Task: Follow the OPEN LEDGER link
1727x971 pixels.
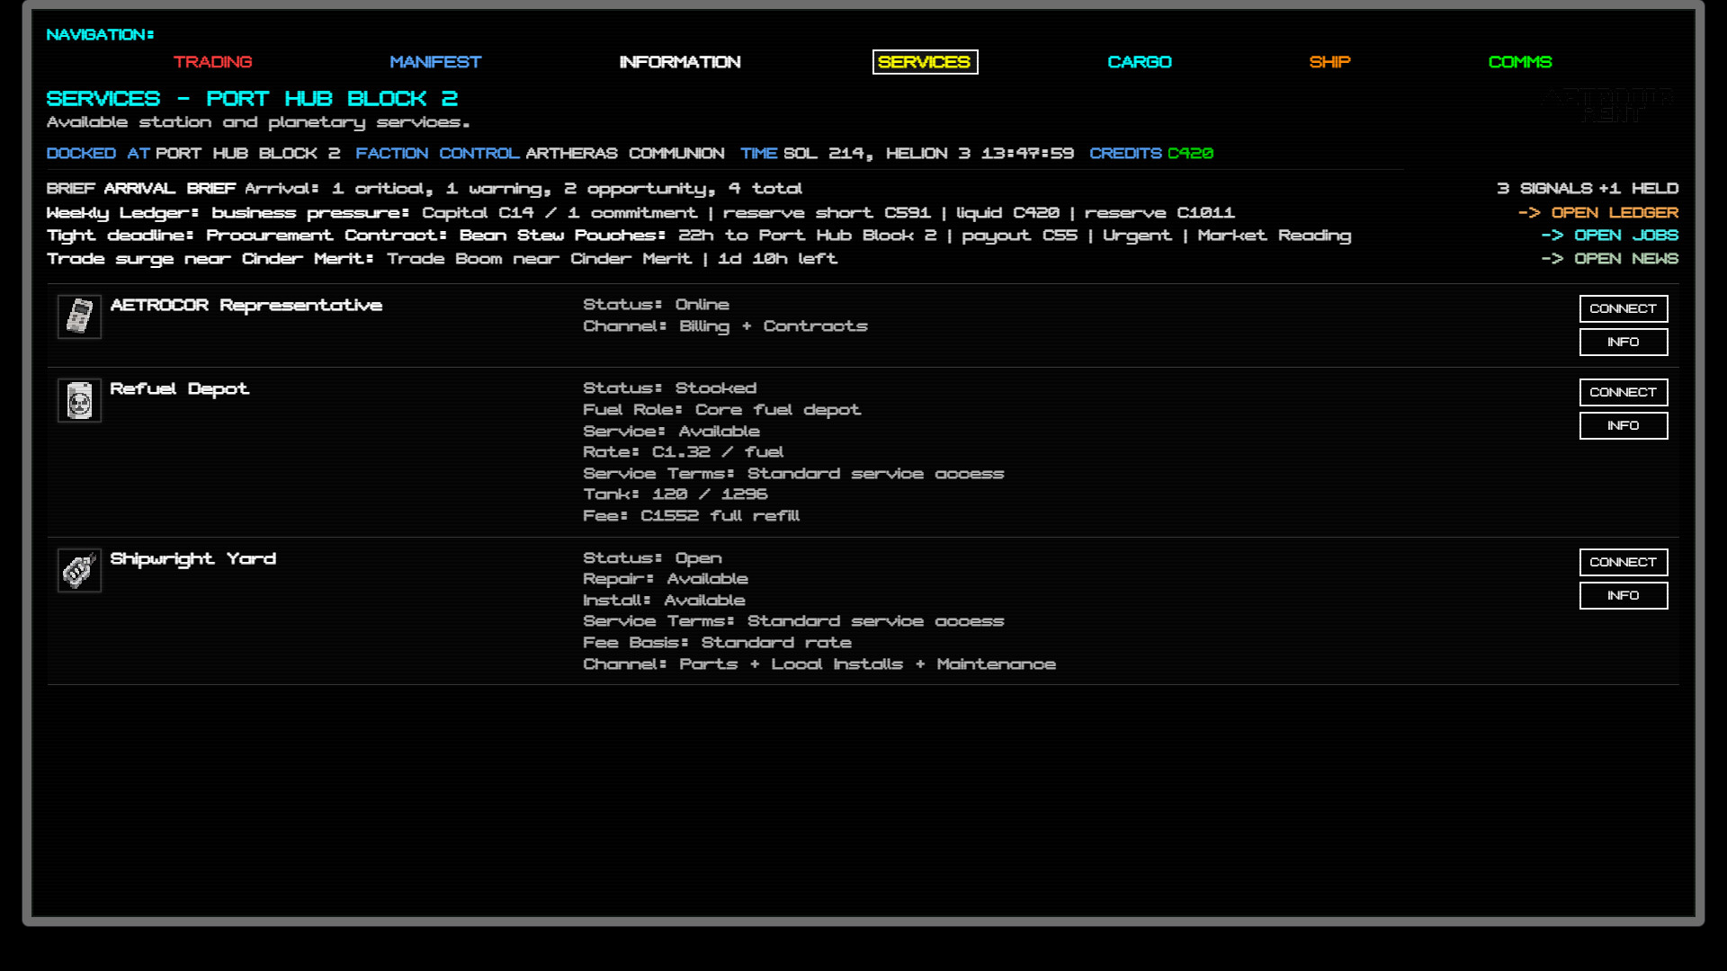Action: coord(1598,213)
